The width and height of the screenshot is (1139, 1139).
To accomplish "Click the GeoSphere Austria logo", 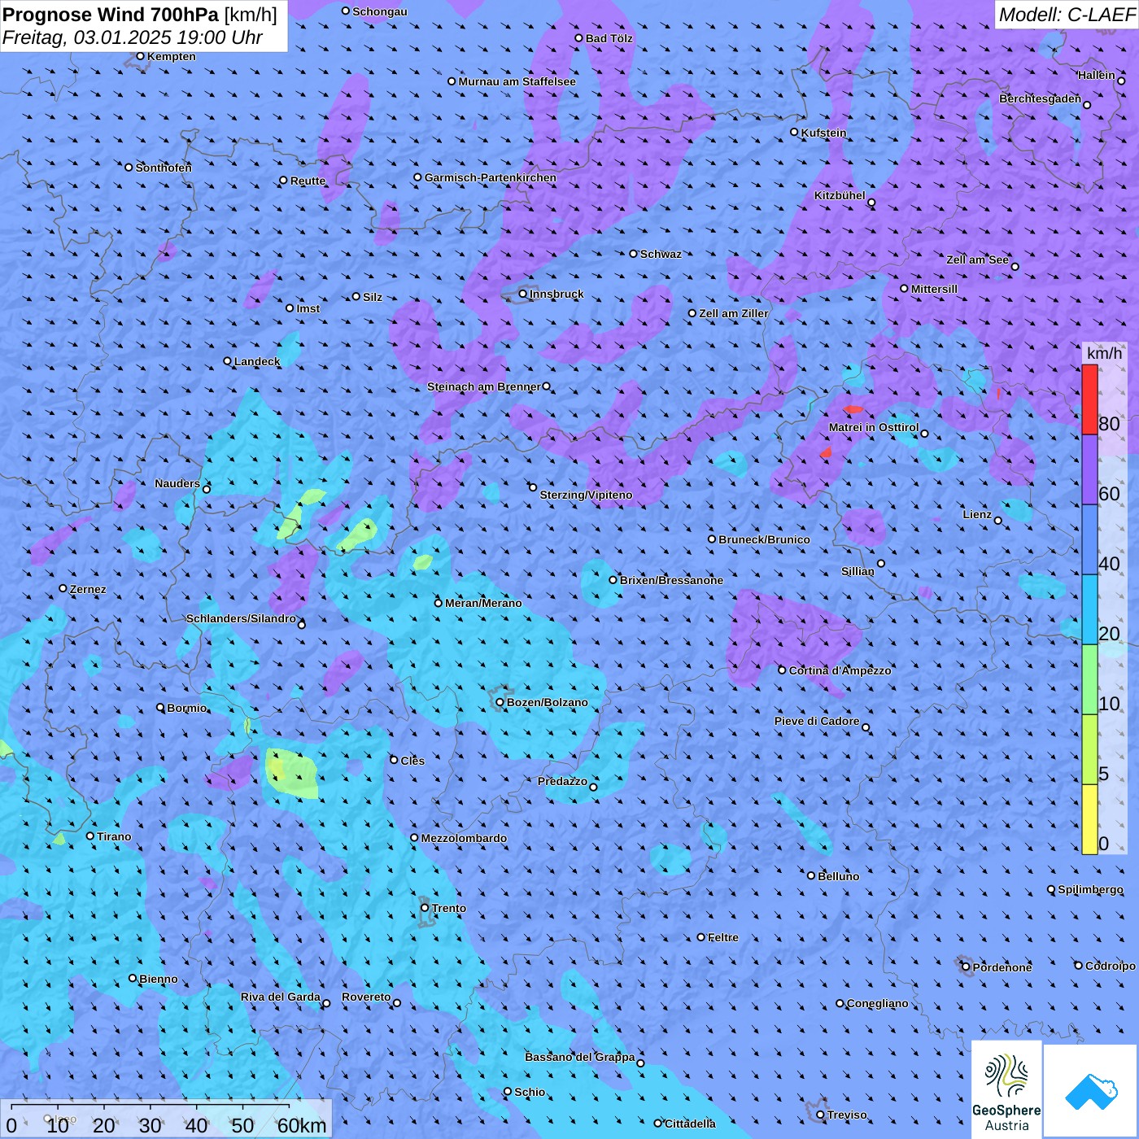I will click(1006, 1090).
